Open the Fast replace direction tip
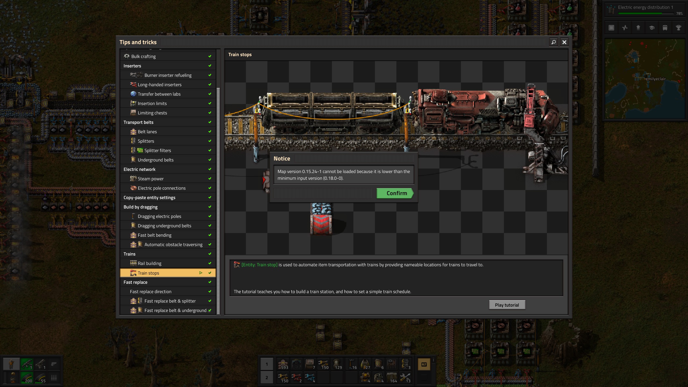The height and width of the screenshot is (387, 688). (x=168, y=292)
